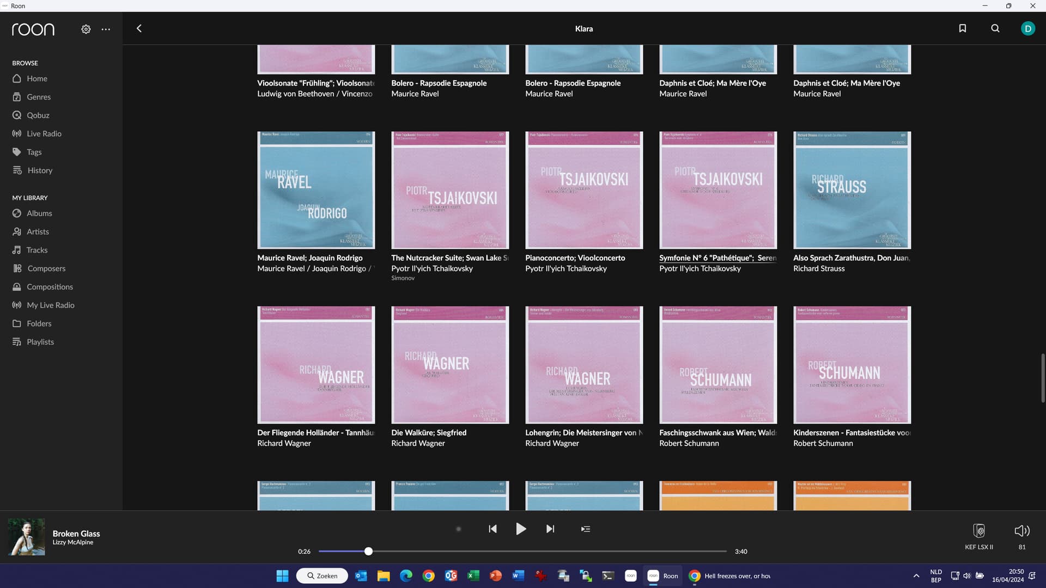Screen dimensions: 1046x588
Task: Click the Roon logo
Action: (x=33, y=29)
